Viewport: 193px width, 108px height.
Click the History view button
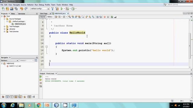click(50, 17)
